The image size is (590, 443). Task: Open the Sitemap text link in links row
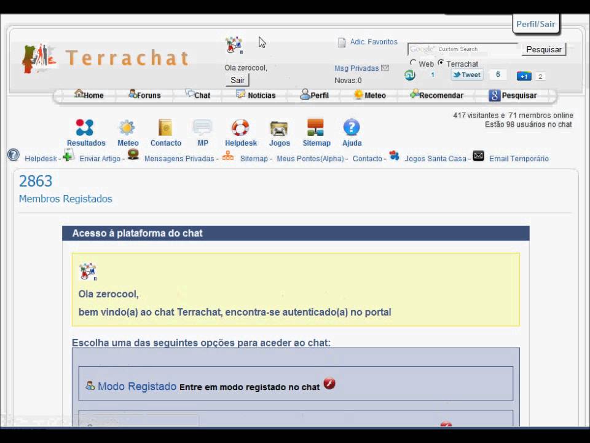pos(254,159)
